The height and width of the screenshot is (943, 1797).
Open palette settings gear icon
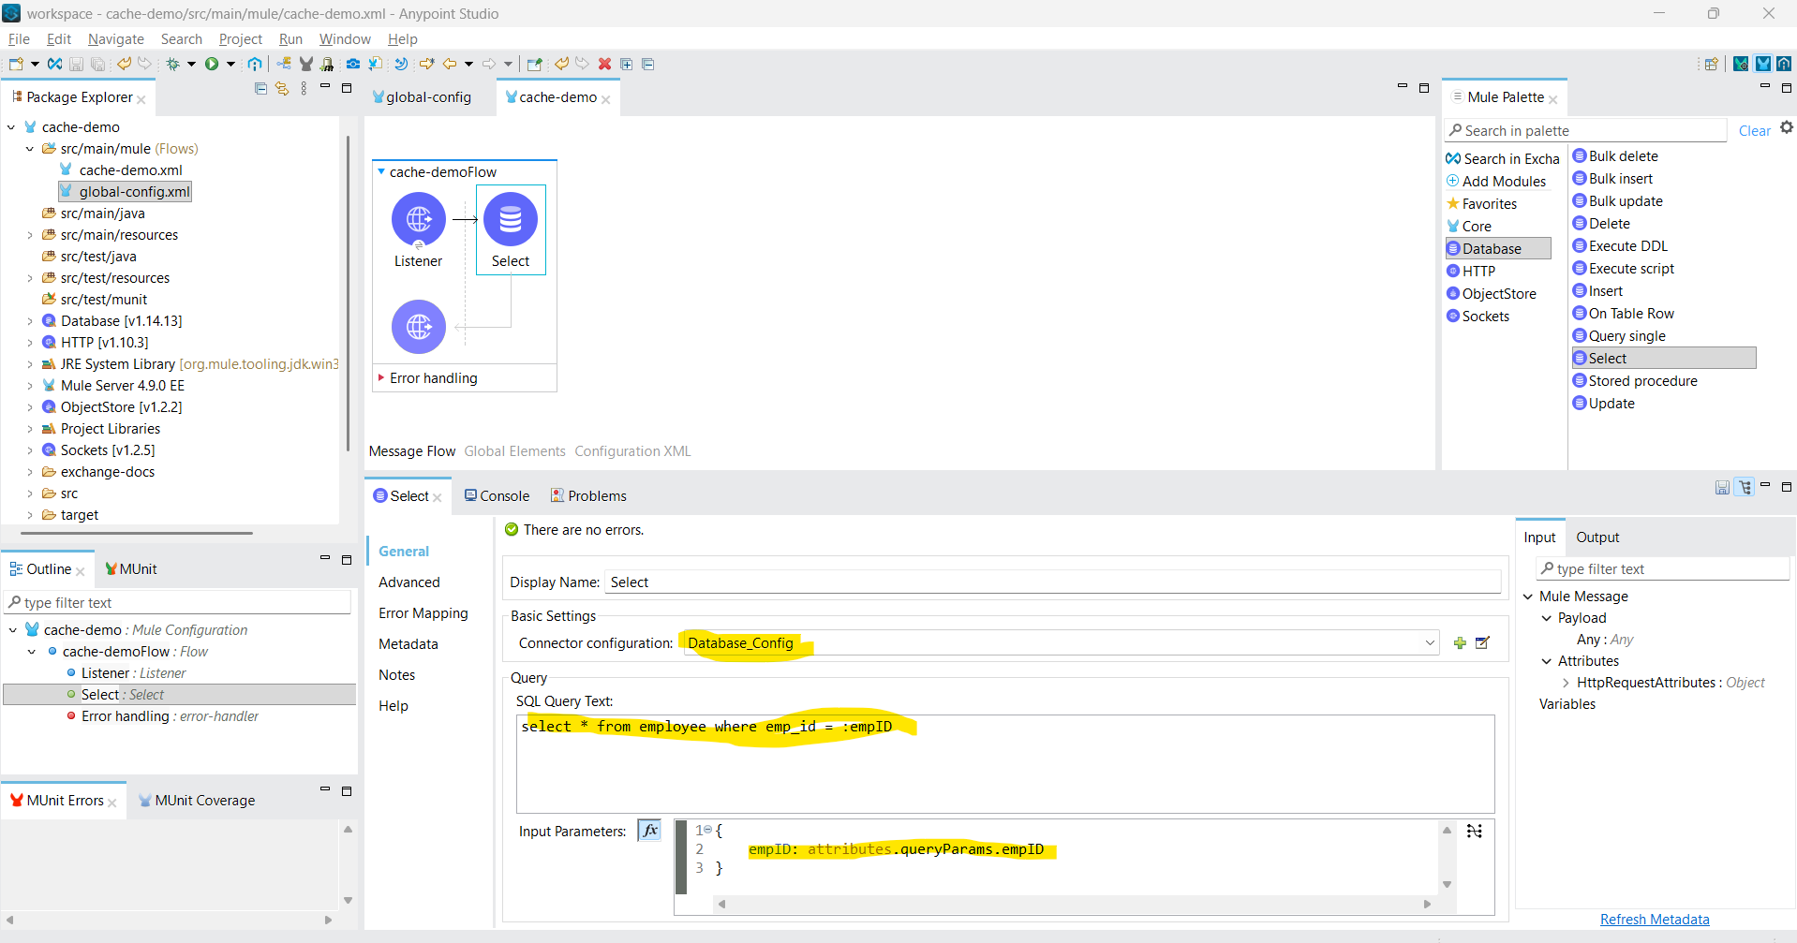pos(1787,127)
